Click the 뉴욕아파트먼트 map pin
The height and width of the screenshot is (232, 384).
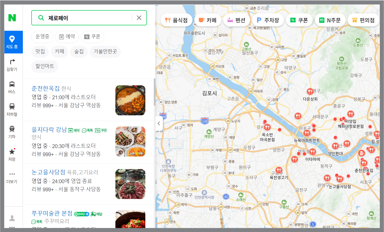click(x=307, y=133)
